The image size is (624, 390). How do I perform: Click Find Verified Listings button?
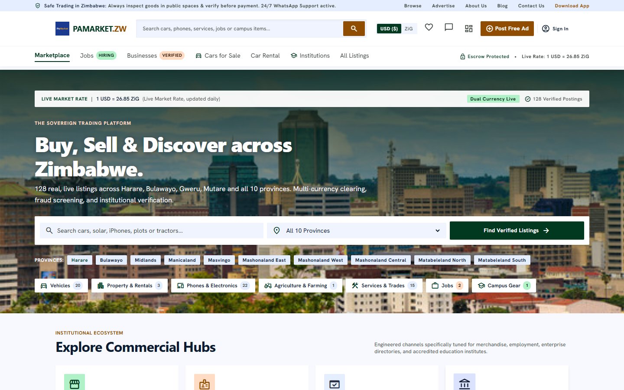pyautogui.click(x=517, y=231)
